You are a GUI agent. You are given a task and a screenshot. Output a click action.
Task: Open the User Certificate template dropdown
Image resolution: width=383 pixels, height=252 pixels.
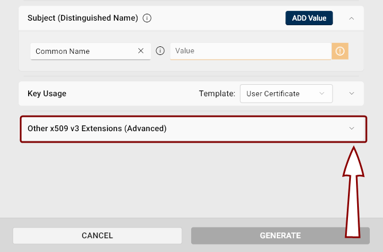pyautogui.click(x=287, y=93)
